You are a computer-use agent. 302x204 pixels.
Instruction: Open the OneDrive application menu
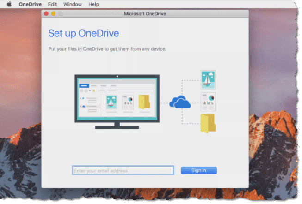30,4
